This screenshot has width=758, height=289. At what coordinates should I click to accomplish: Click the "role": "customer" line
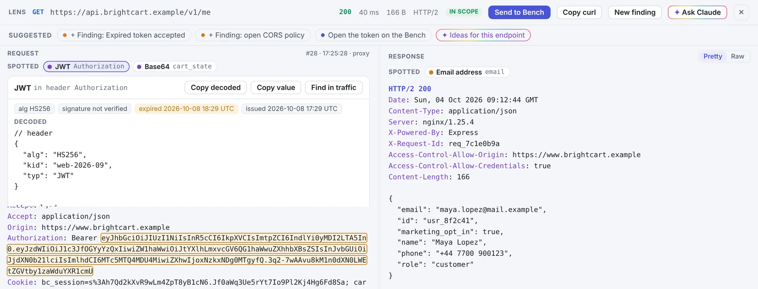tap(435, 265)
